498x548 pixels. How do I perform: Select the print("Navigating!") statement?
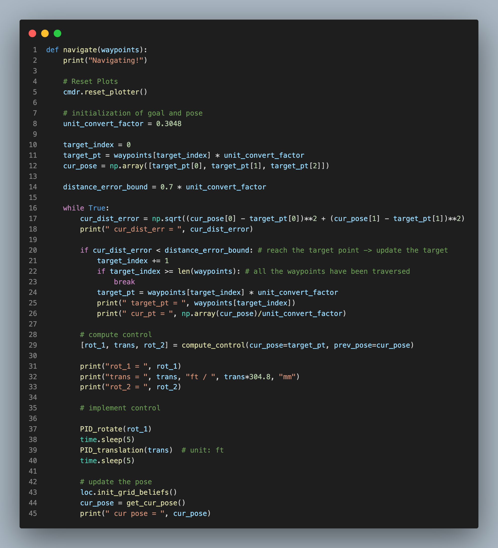(105, 60)
